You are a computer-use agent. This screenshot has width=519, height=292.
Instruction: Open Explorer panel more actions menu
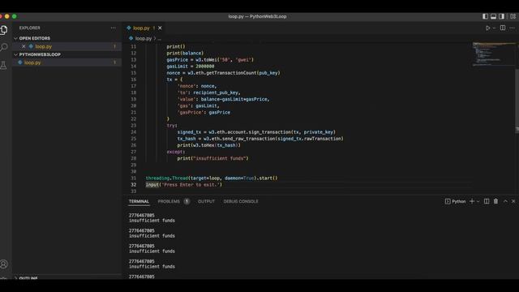tap(114, 28)
